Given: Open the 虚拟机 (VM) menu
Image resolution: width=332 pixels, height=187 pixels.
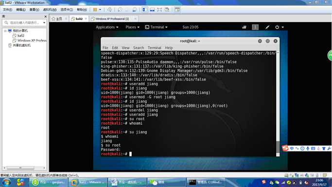Looking at the screenshot, I should pos(50,10).
